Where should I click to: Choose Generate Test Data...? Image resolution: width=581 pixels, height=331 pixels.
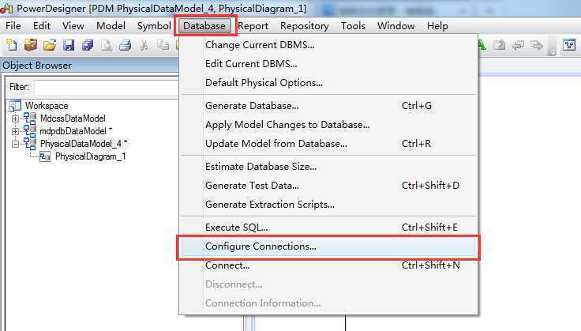(328, 186)
